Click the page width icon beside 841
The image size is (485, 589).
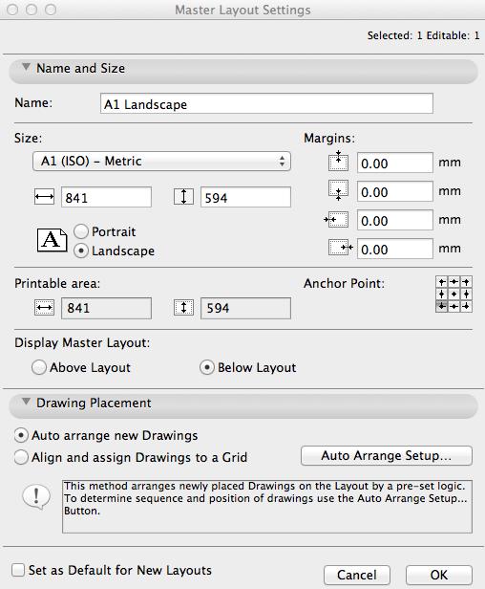(x=44, y=197)
